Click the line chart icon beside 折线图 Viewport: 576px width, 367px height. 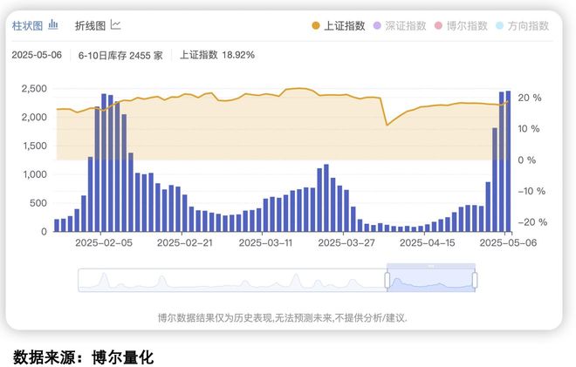point(116,24)
